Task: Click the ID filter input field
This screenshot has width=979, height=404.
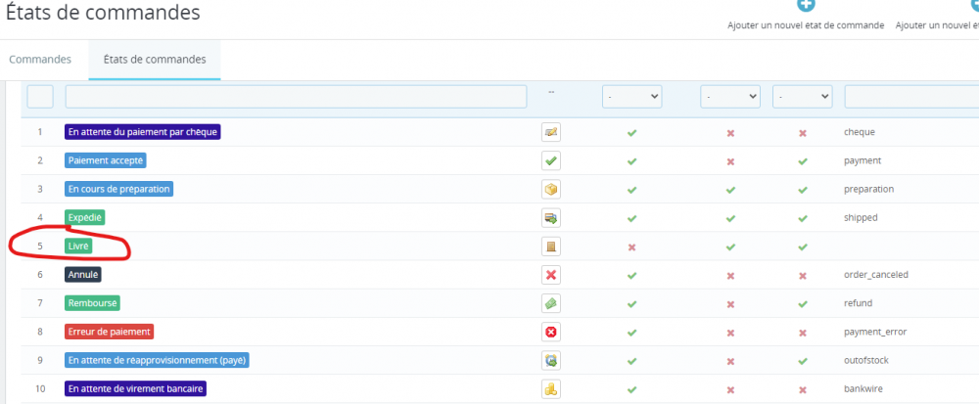Action: (x=40, y=97)
